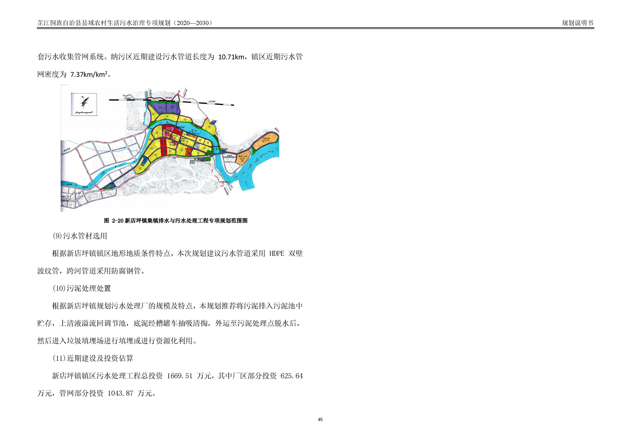Click the north arrow compass on the map
The height and width of the screenshot is (446, 631).
84,102
